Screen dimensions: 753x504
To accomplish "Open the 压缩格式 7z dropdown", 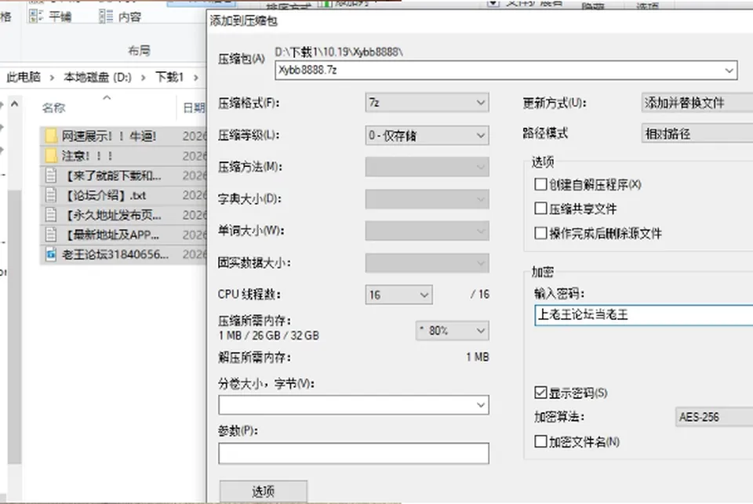I will click(427, 103).
